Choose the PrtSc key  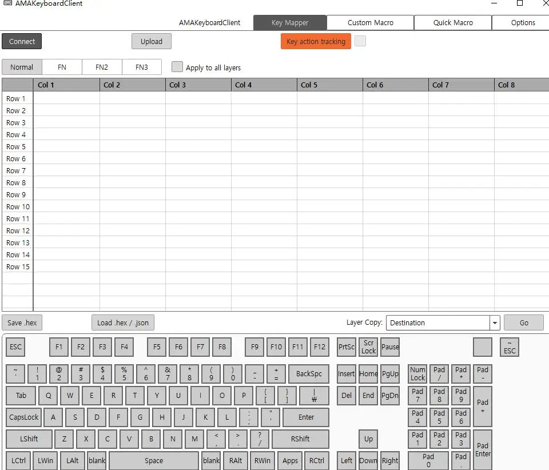[347, 347]
